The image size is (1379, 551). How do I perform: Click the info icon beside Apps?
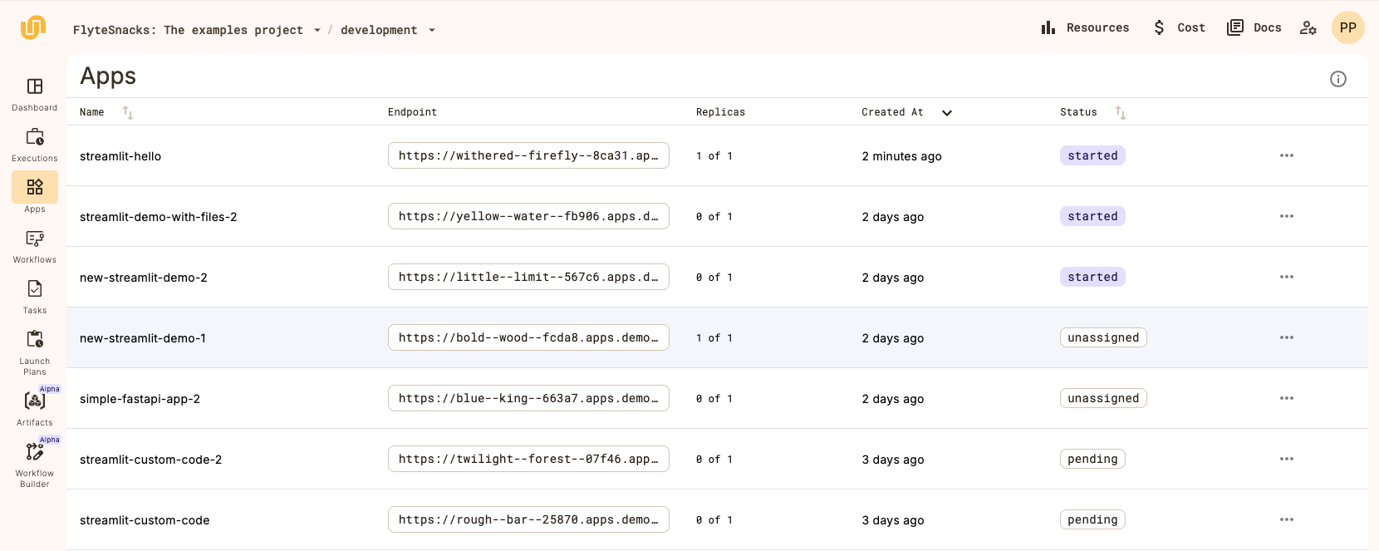click(x=1337, y=79)
